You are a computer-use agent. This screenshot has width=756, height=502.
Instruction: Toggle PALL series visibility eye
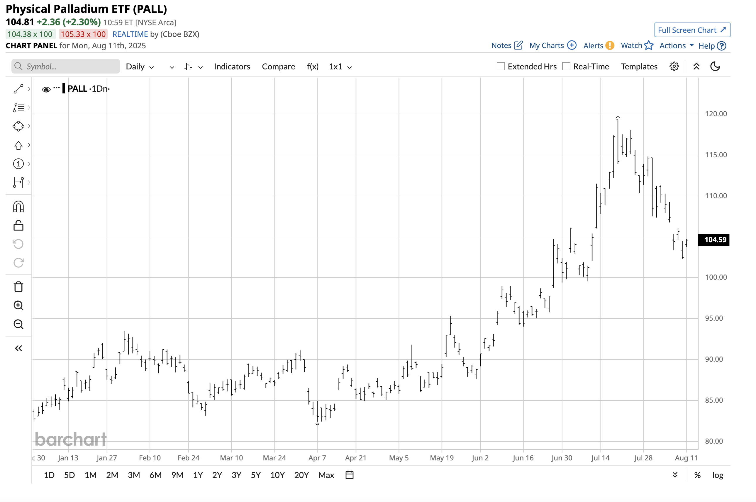[46, 89]
